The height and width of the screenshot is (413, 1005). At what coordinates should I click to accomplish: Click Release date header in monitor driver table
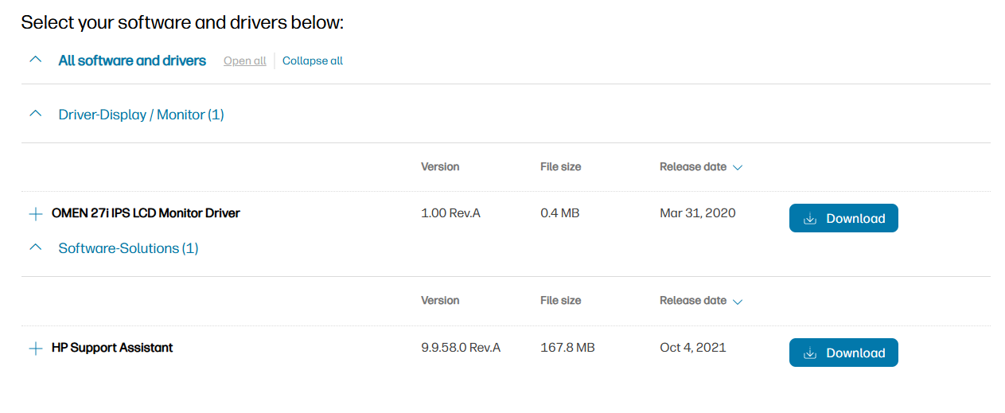pyautogui.click(x=692, y=167)
